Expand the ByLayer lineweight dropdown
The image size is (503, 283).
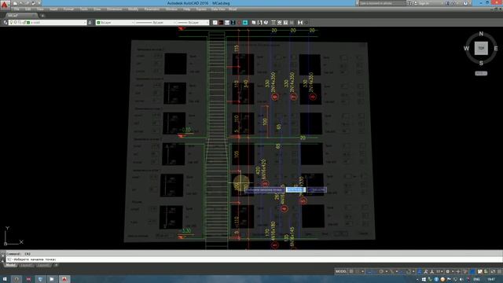coord(207,23)
